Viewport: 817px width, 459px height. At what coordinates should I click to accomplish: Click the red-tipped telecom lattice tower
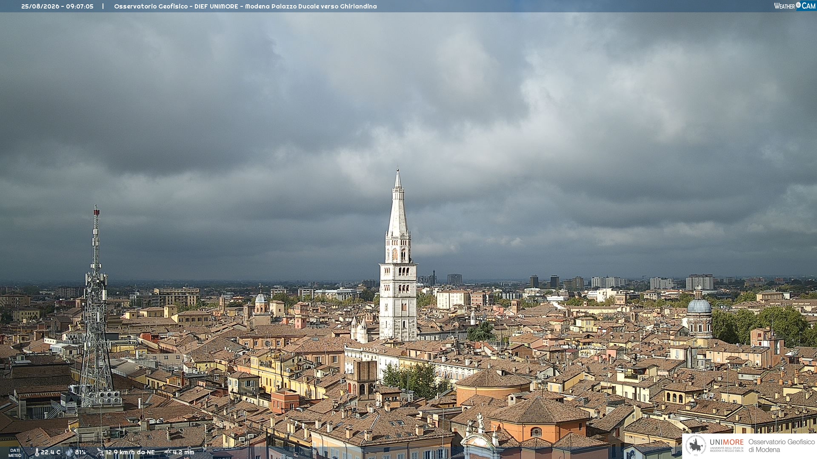coord(96,306)
